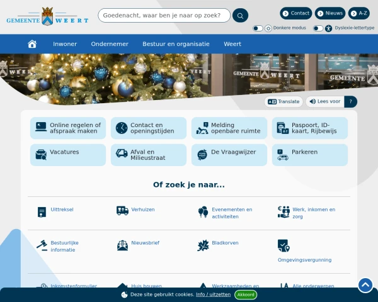Click the document icon next to Uittreksel
This screenshot has height=302, width=378.
[42, 212]
